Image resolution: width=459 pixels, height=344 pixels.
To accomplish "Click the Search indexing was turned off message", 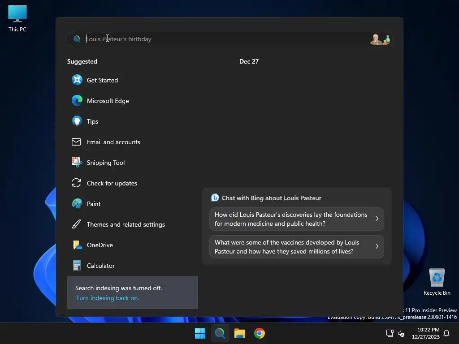I will 118,288.
